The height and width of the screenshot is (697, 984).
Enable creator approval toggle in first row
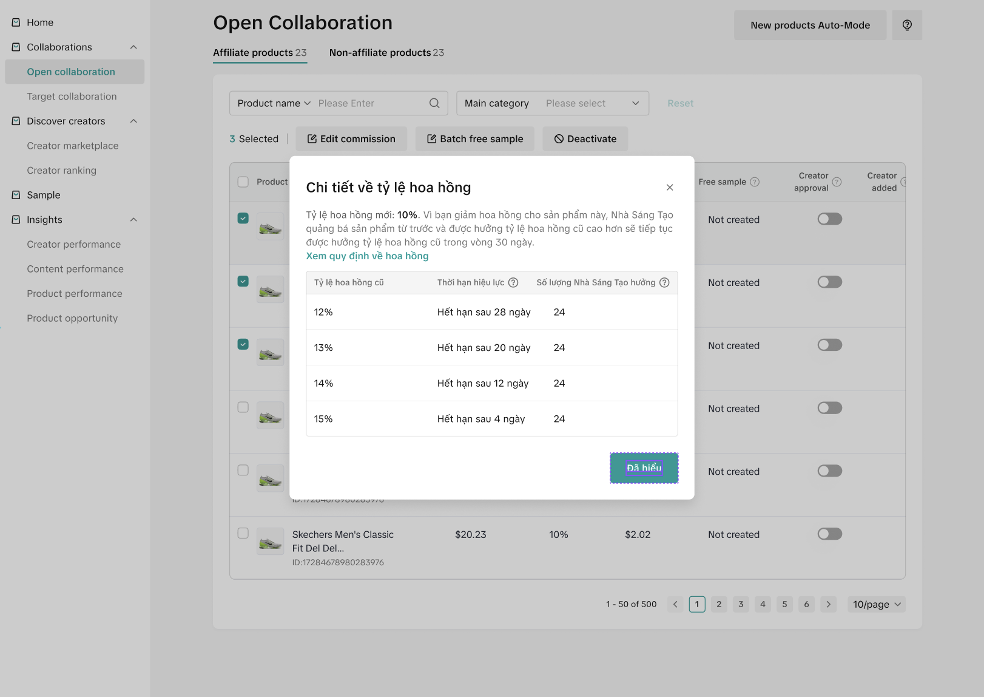coord(829,219)
